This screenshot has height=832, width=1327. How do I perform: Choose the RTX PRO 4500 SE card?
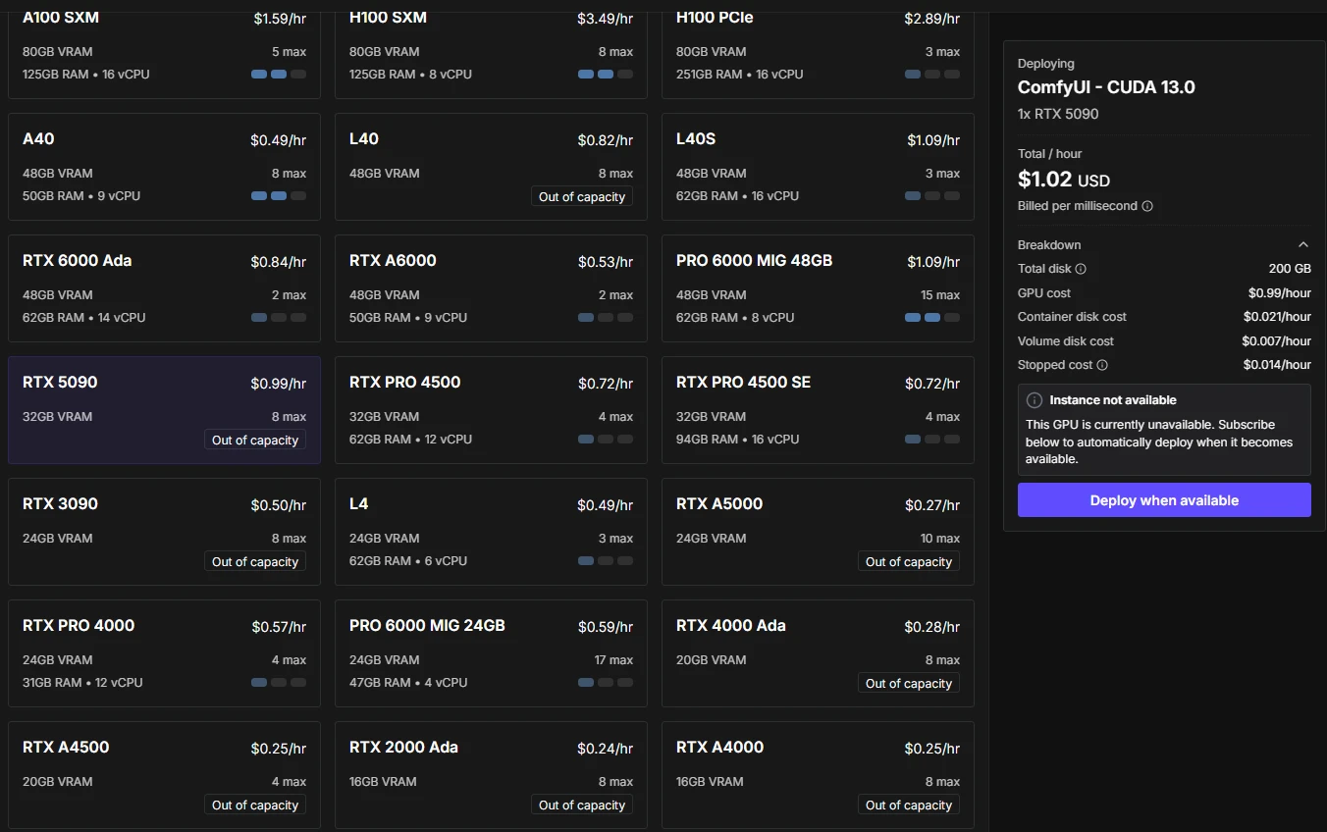coord(818,410)
